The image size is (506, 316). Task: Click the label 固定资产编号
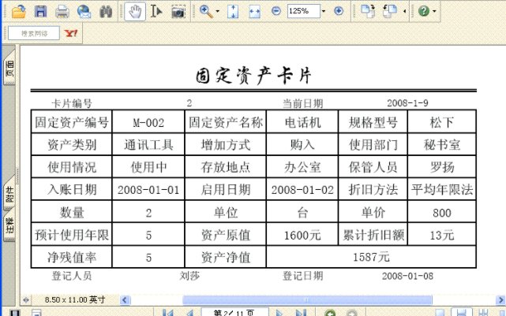(x=72, y=122)
